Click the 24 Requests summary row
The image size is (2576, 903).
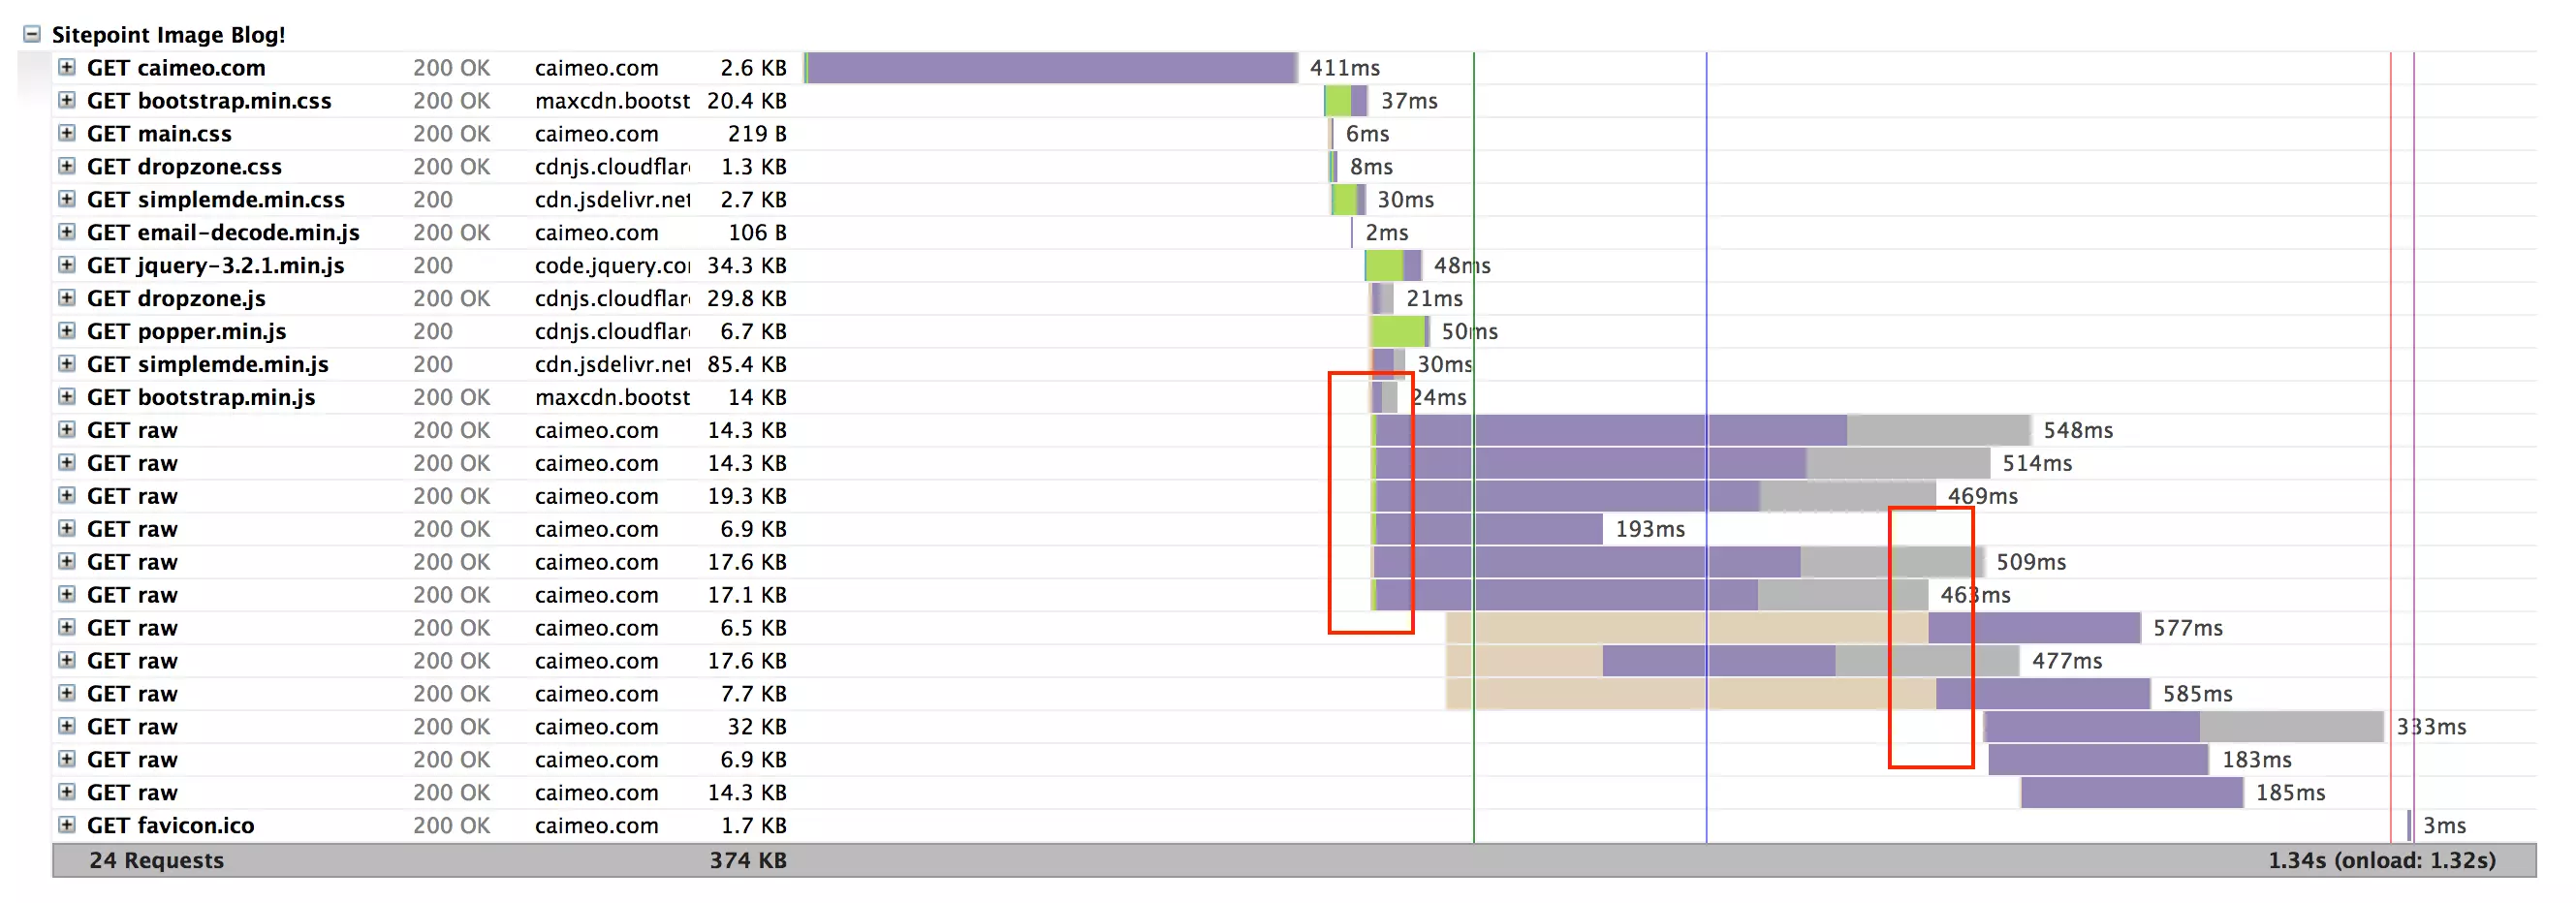point(156,860)
